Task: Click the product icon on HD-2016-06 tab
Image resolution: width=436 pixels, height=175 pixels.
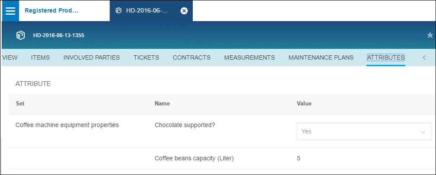Action: coord(118,11)
